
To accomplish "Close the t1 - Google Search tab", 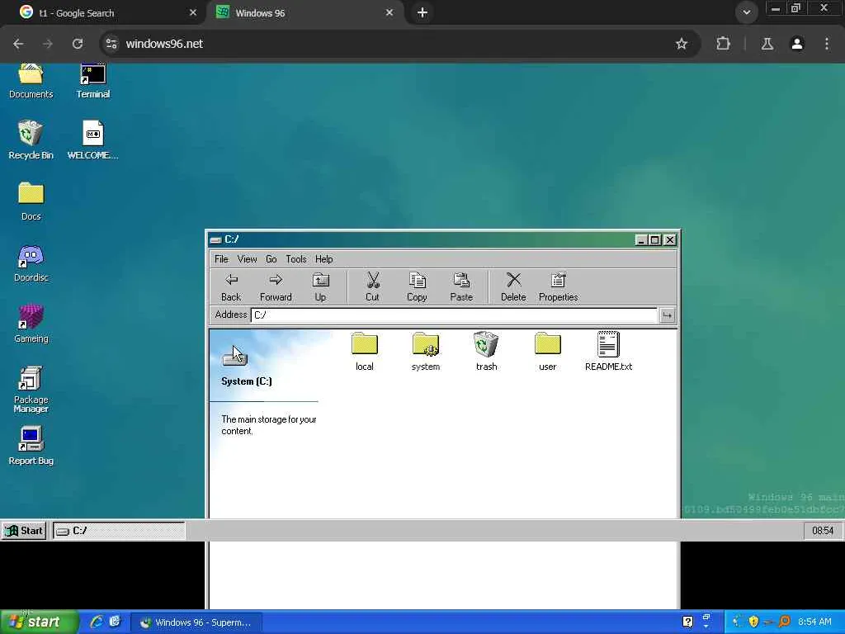I will click(x=193, y=12).
